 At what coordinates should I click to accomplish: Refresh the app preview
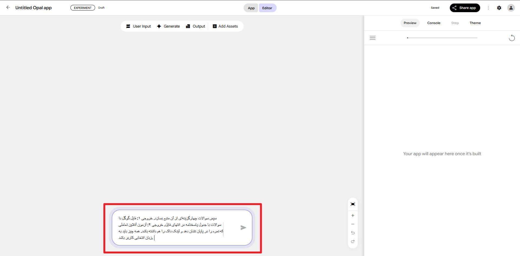click(x=512, y=38)
